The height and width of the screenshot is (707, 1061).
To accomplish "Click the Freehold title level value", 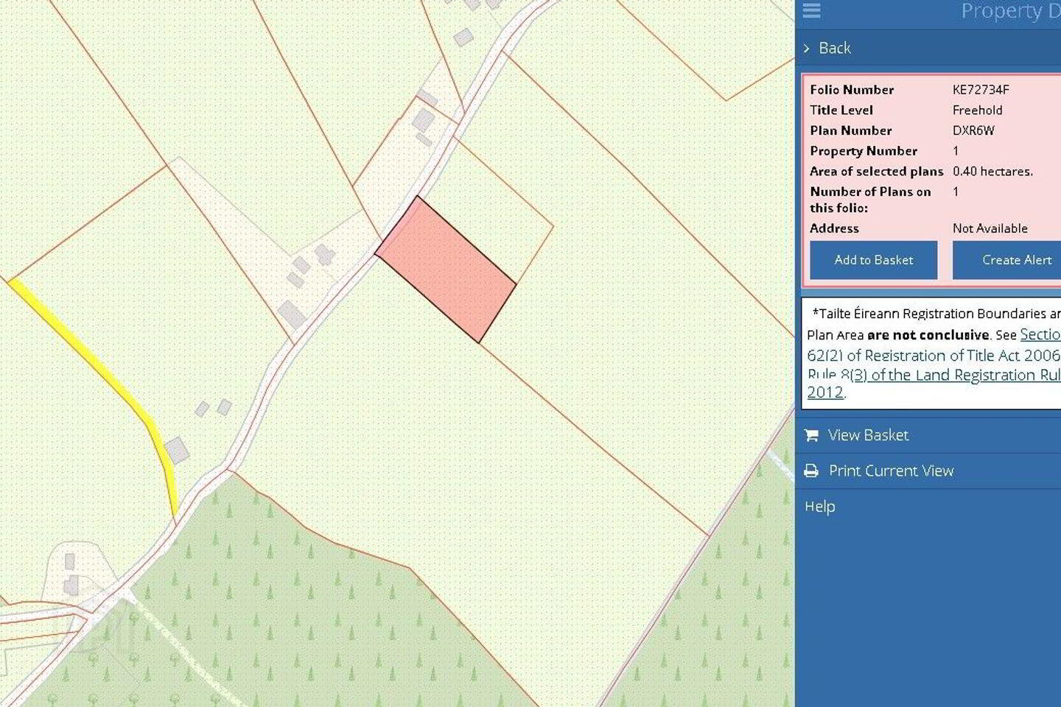I will 977,110.
